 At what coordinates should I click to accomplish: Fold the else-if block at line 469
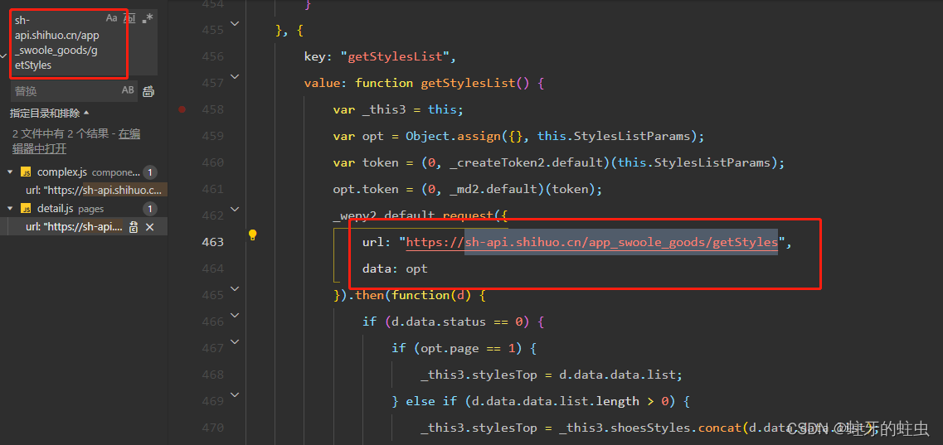click(235, 394)
